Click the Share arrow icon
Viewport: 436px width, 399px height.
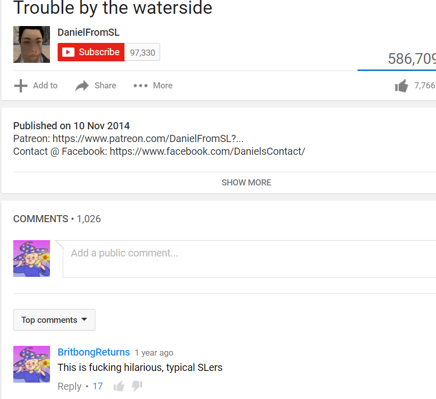(82, 85)
